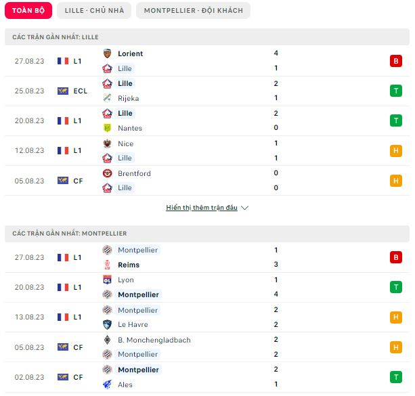The height and width of the screenshot is (396, 415).
Task: Click the Lyon OL crest icon
Action: click(107, 280)
